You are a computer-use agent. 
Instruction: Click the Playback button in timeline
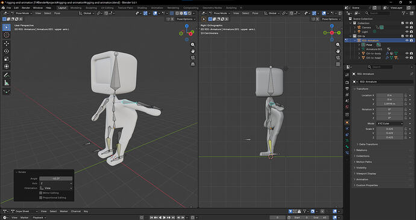pos(39,218)
